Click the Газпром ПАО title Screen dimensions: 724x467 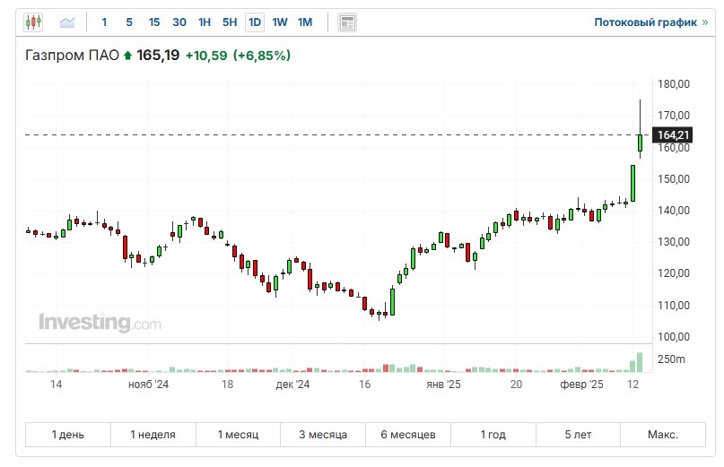pos(72,56)
